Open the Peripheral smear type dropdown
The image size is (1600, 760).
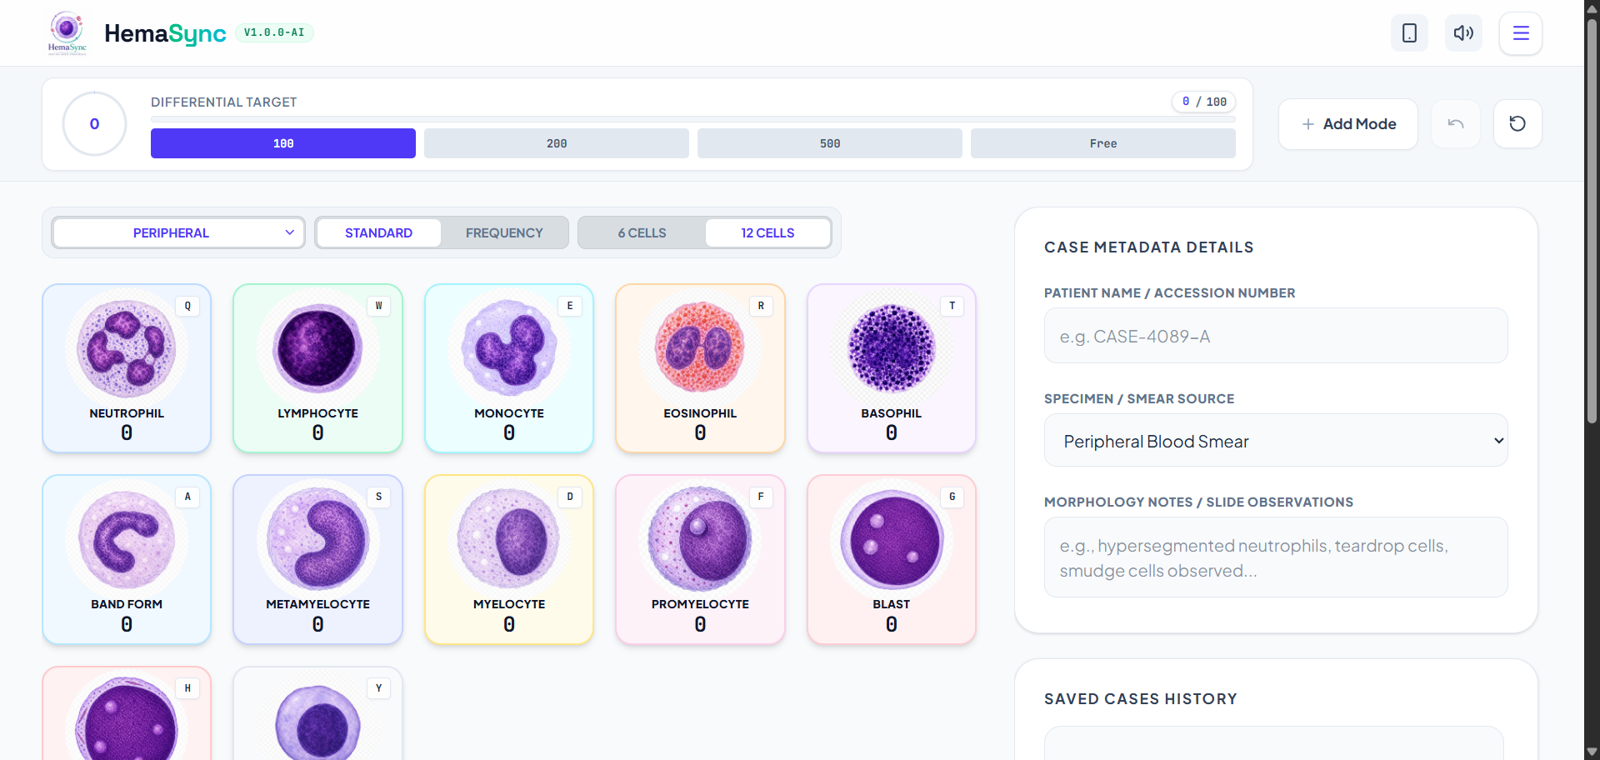coord(178,232)
